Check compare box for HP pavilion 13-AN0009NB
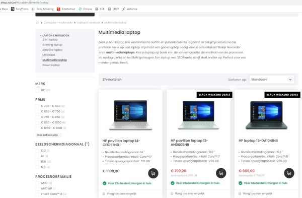The image size is (302, 198). click(x=172, y=193)
